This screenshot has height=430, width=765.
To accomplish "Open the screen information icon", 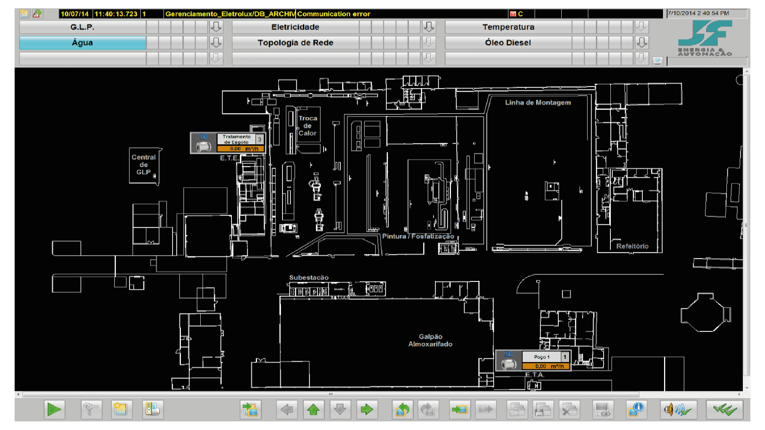I will pos(636,409).
